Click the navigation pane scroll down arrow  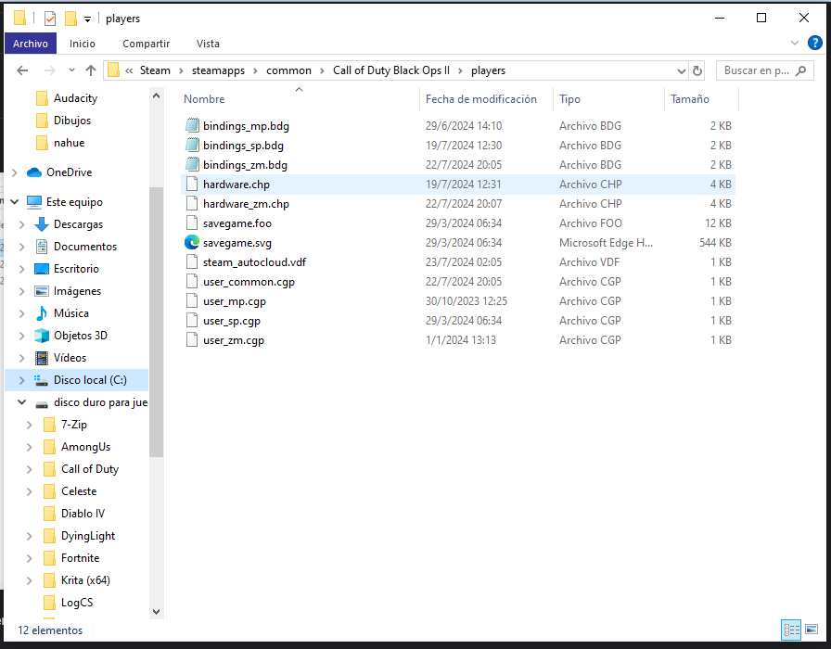click(157, 611)
